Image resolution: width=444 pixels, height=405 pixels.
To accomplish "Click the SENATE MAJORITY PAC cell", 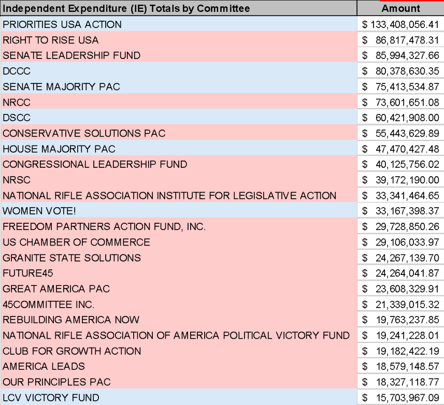I will point(178,86).
